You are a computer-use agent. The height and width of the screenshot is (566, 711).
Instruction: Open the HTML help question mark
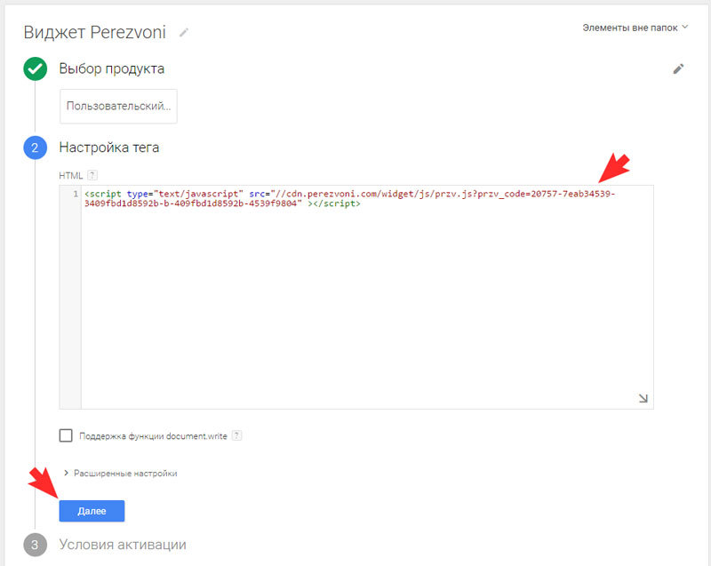[92, 175]
